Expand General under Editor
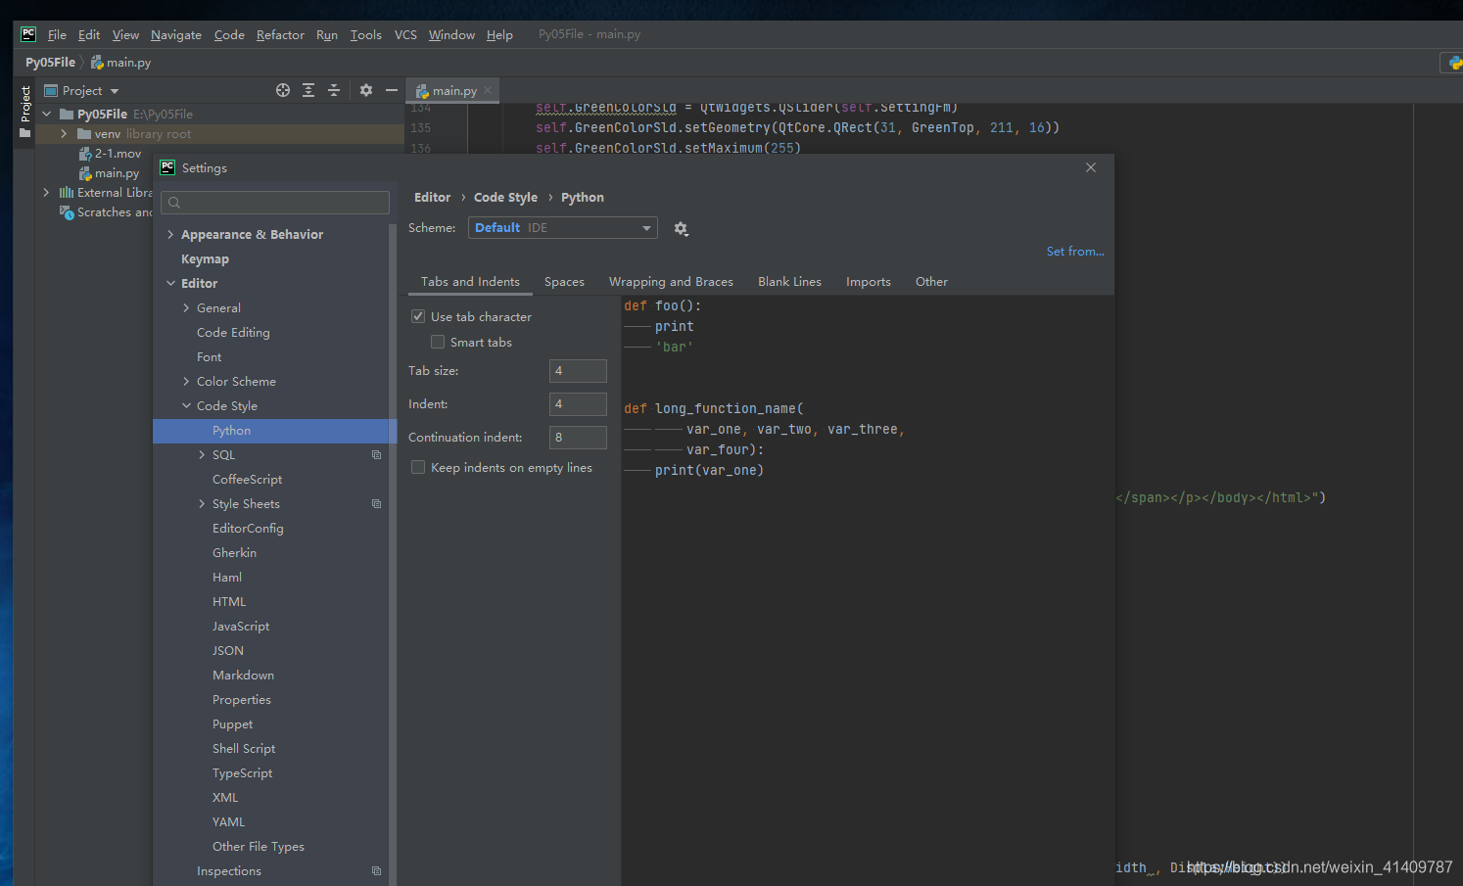1463x886 pixels. [186, 307]
